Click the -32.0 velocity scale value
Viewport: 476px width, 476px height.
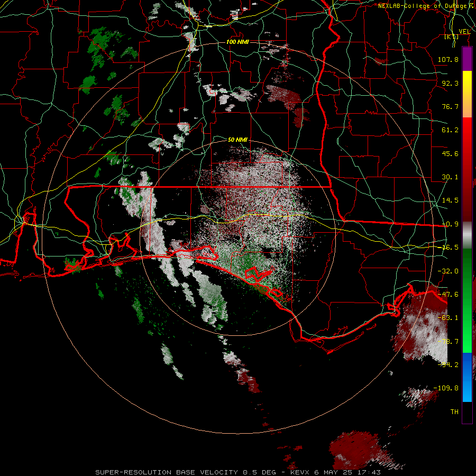pos(448,271)
